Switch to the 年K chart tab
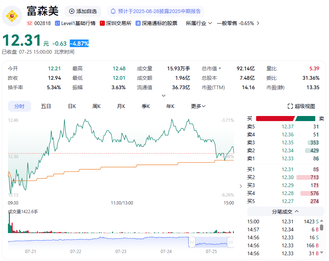 click(x=170, y=106)
